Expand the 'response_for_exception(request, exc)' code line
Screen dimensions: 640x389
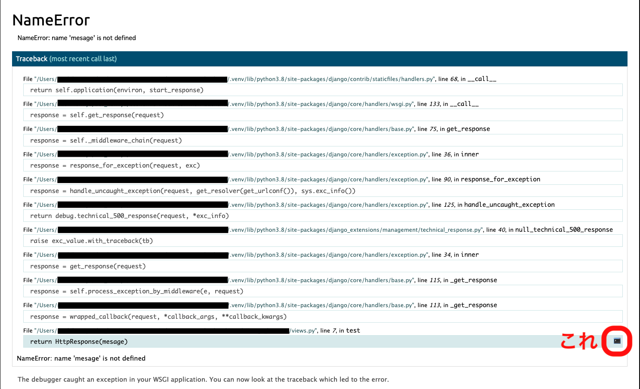point(323,165)
